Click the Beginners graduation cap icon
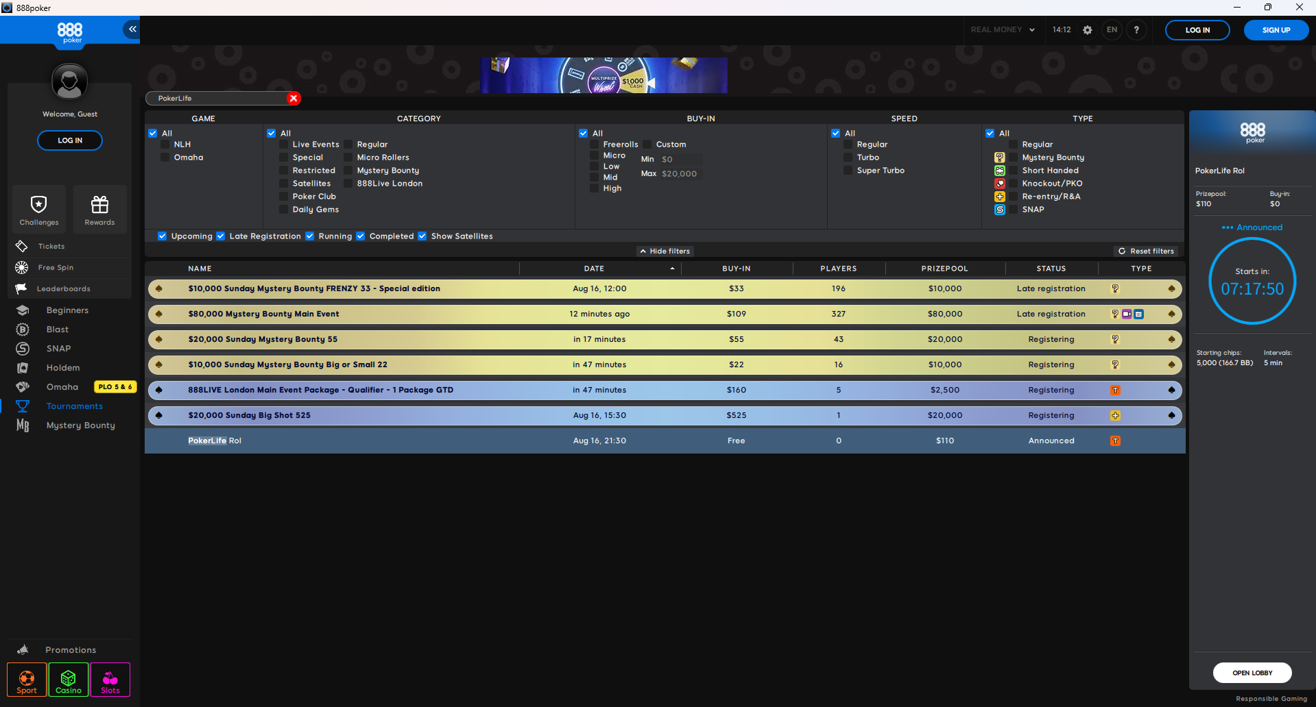 click(23, 310)
